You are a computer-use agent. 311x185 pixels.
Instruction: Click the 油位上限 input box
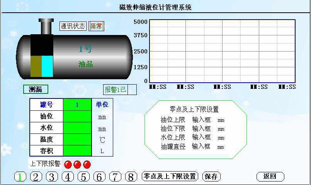tap(201, 120)
